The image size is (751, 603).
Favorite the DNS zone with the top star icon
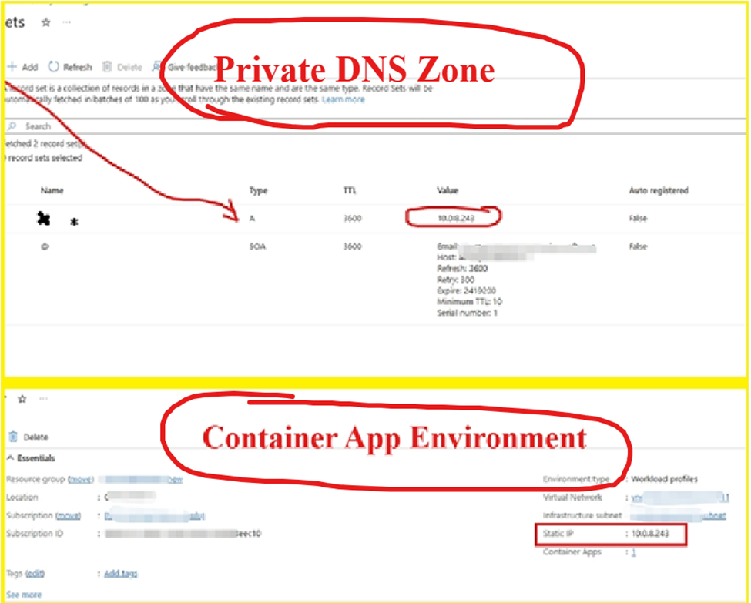point(45,23)
